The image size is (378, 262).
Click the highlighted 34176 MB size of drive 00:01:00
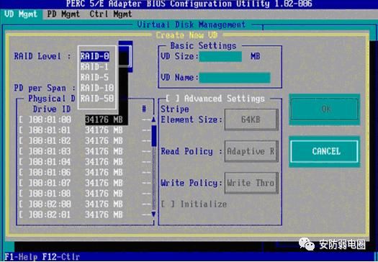(x=104, y=119)
